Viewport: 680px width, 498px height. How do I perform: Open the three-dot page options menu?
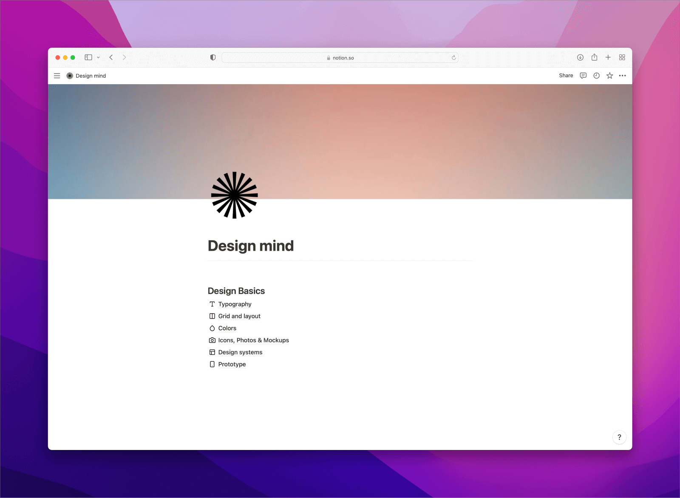click(x=623, y=76)
